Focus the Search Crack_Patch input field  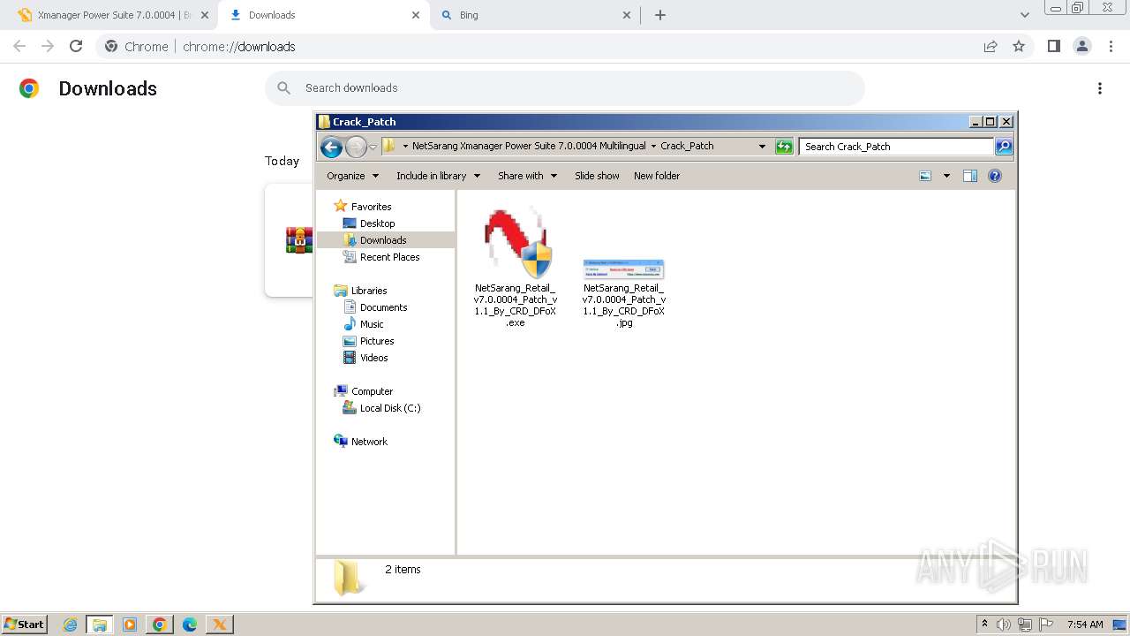(x=896, y=147)
